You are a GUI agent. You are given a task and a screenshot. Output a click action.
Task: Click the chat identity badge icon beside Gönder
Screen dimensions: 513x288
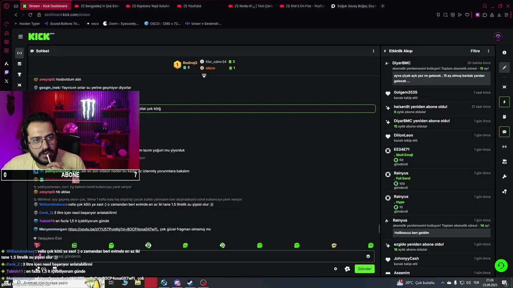click(347, 269)
